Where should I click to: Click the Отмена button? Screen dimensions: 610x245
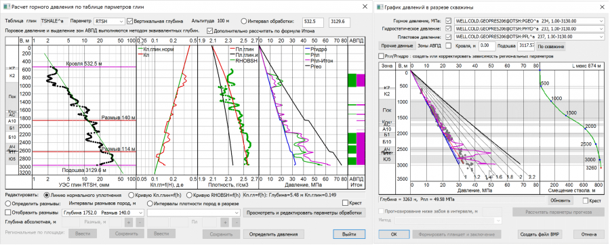point(588,235)
